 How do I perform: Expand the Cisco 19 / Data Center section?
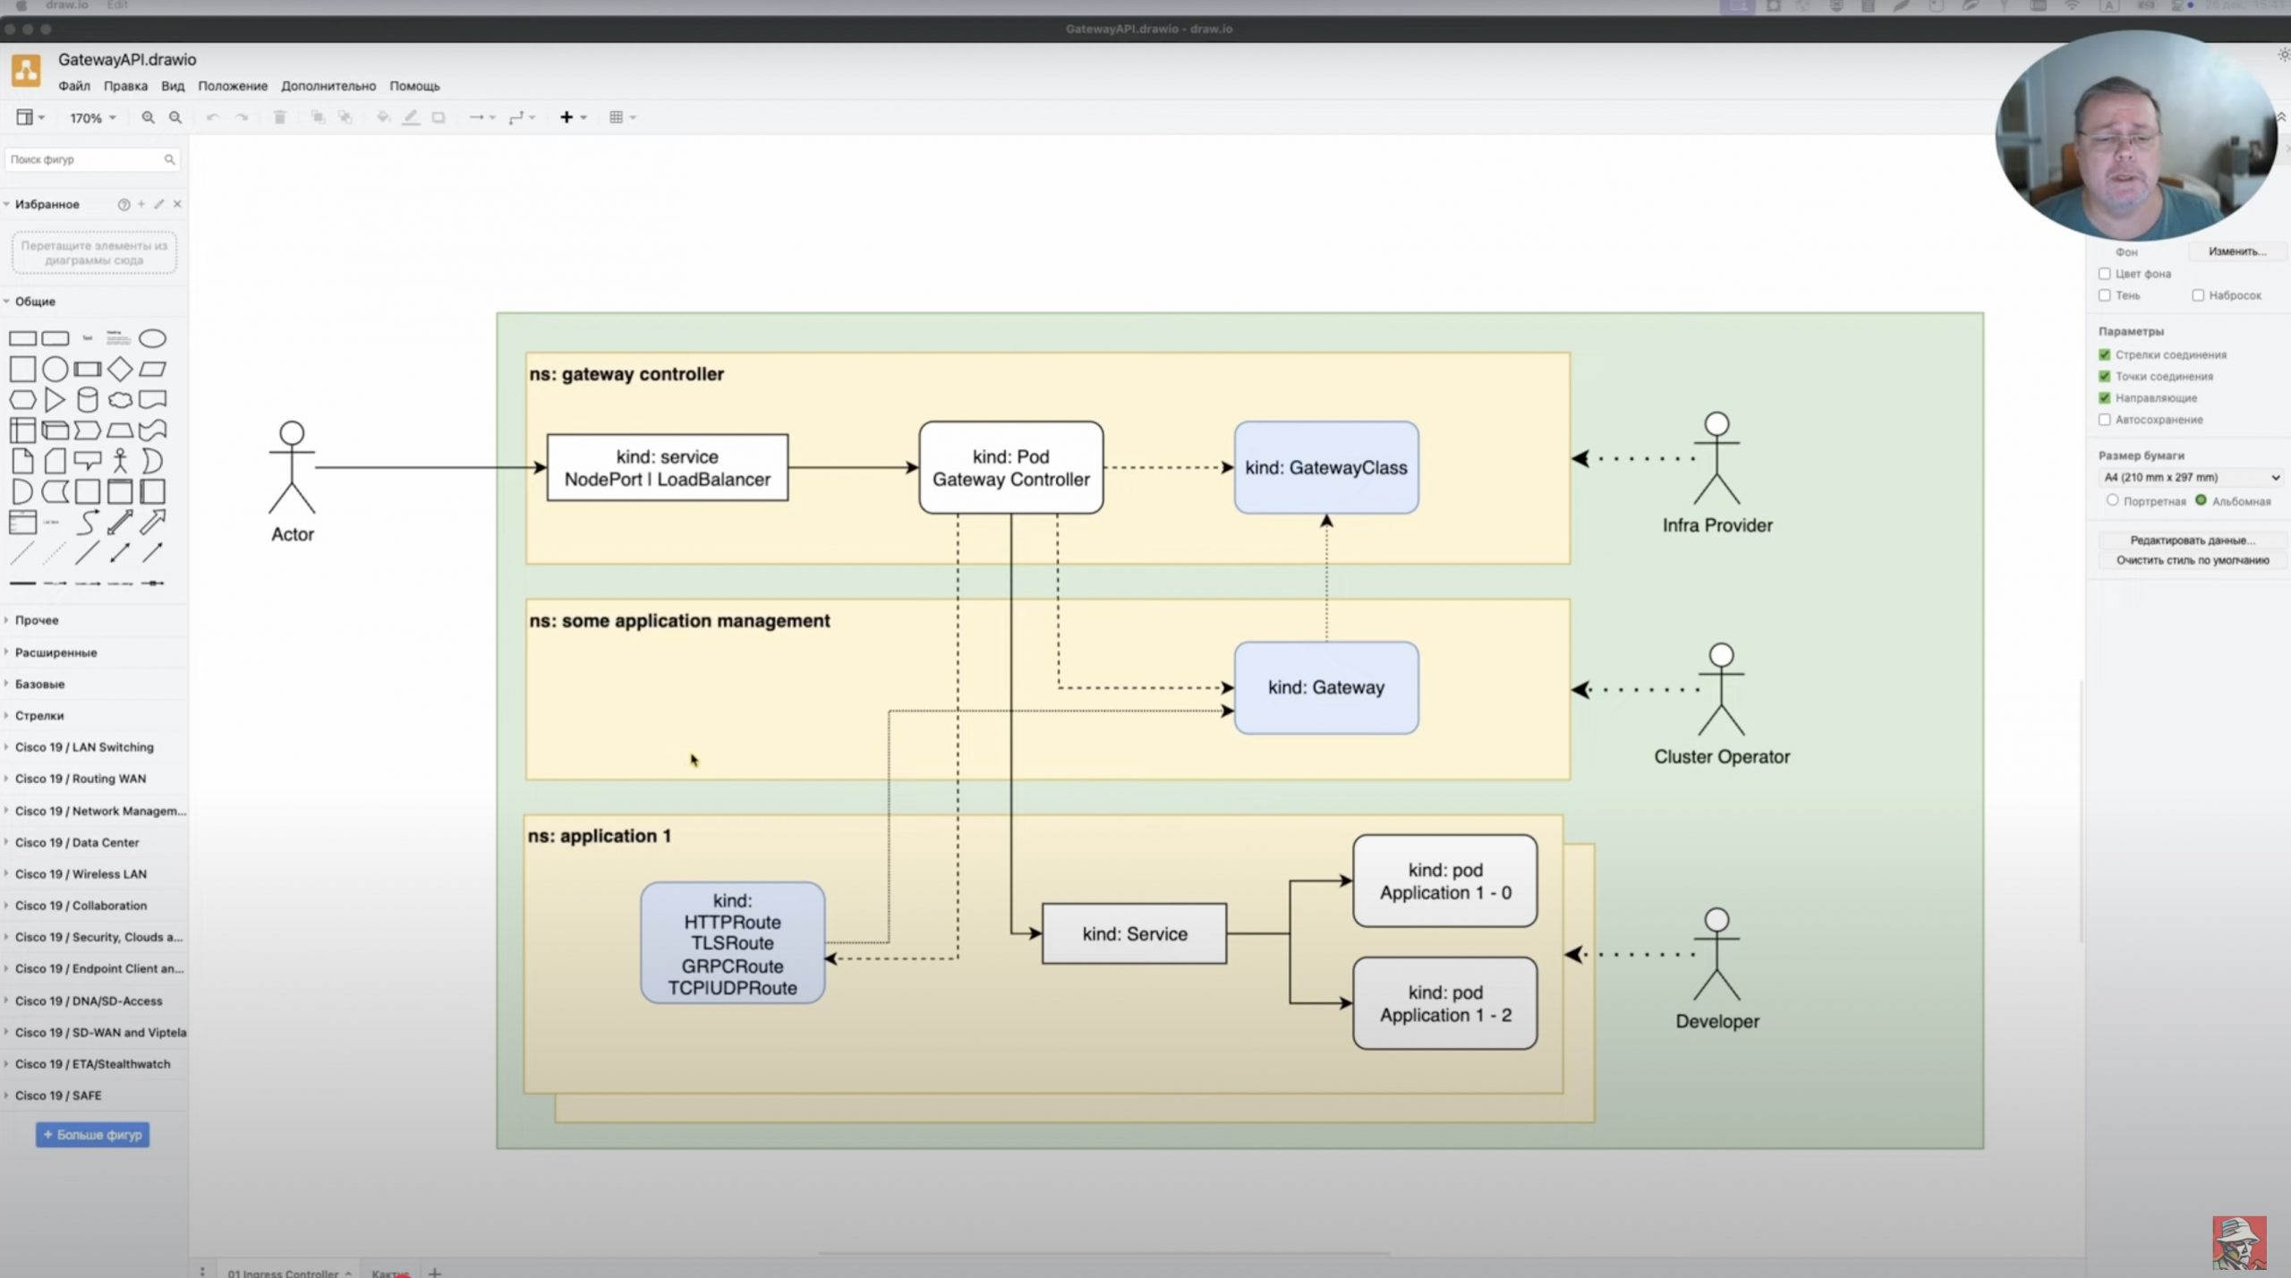77,842
